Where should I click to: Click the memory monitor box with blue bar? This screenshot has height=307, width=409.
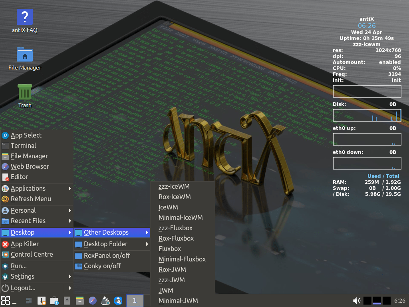(377, 301)
